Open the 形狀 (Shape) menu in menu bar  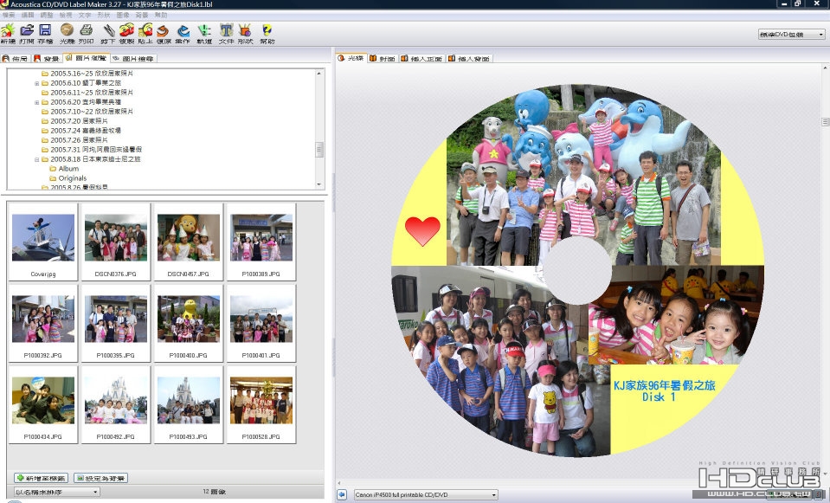[104, 15]
